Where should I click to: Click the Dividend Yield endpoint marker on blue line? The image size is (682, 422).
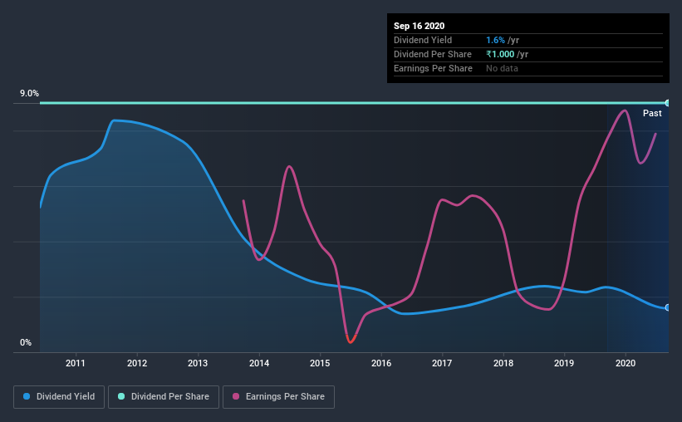point(667,307)
